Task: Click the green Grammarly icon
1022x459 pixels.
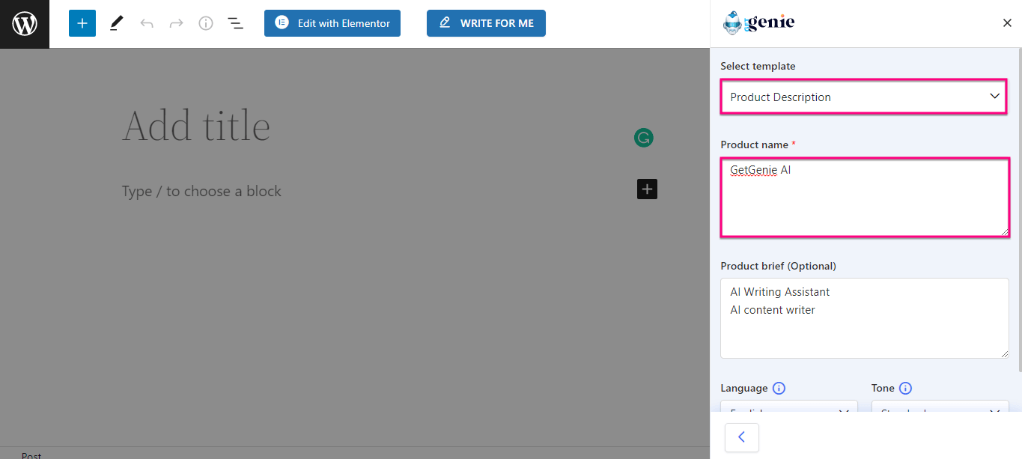Action: point(644,137)
